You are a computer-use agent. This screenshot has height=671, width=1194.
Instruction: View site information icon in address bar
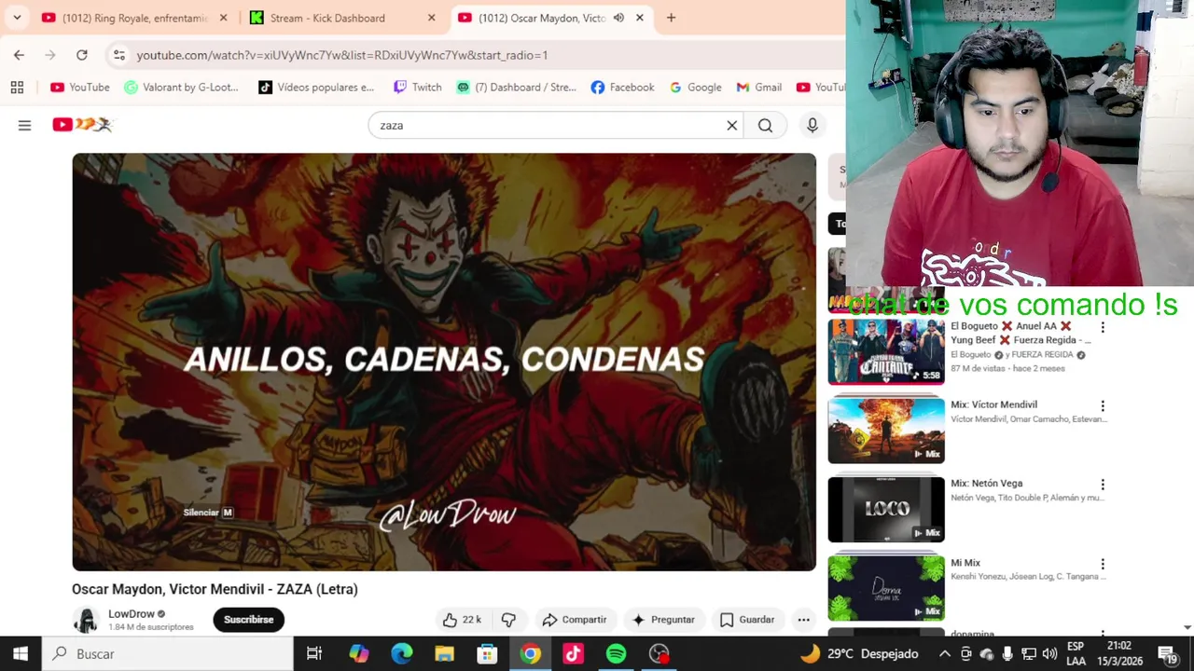(118, 55)
